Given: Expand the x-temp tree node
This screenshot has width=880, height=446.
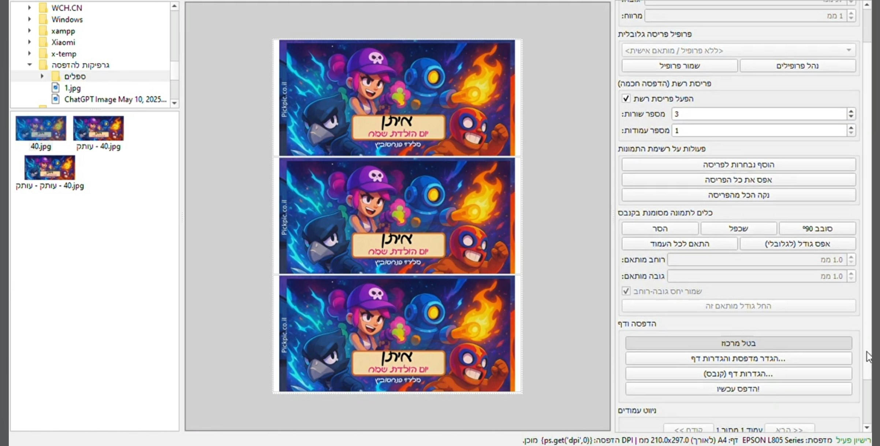Looking at the screenshot, I should 30,54.
